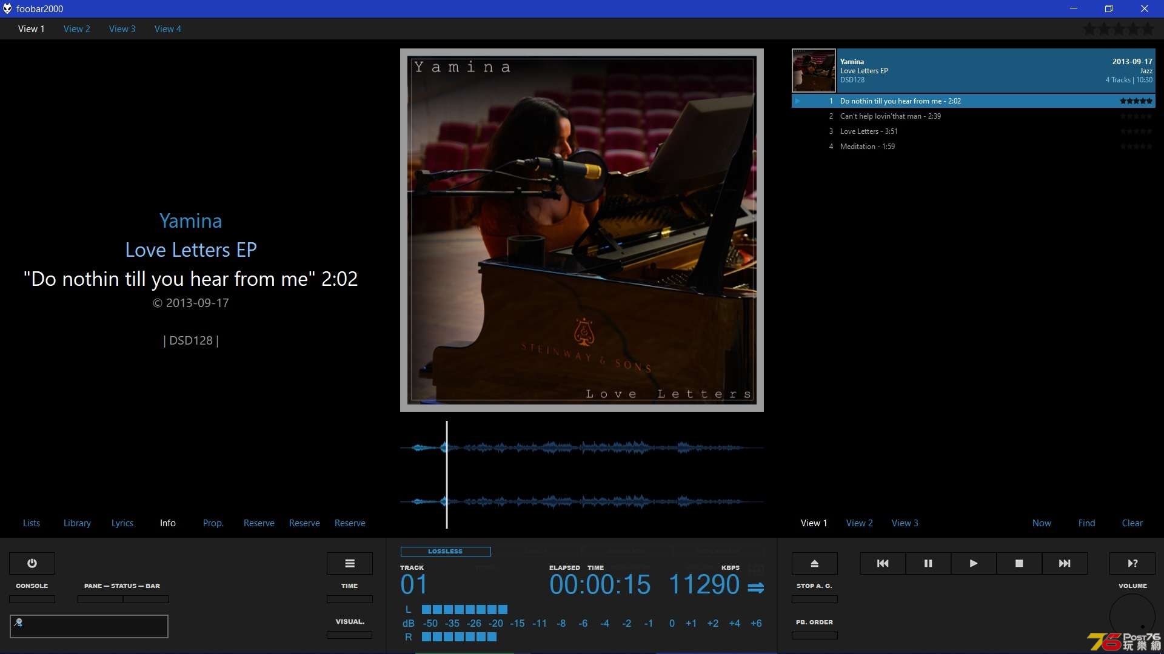Open the Library tab
1164x654 pixels.
pyautogui.click(x=77, y=523)
